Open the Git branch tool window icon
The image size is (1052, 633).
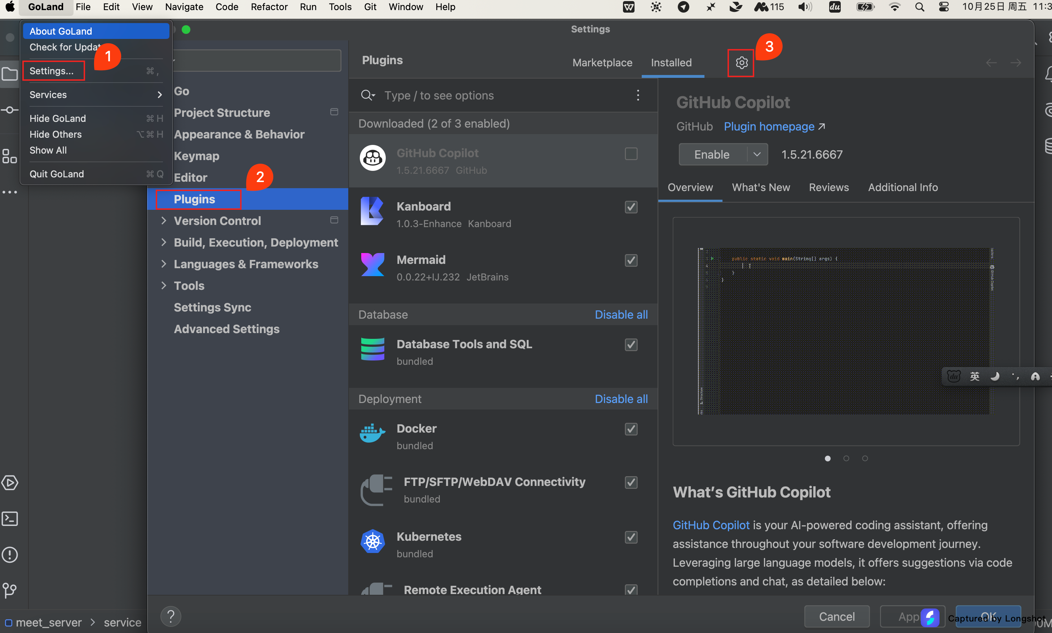pyautogui.click(x=10, y=590)
